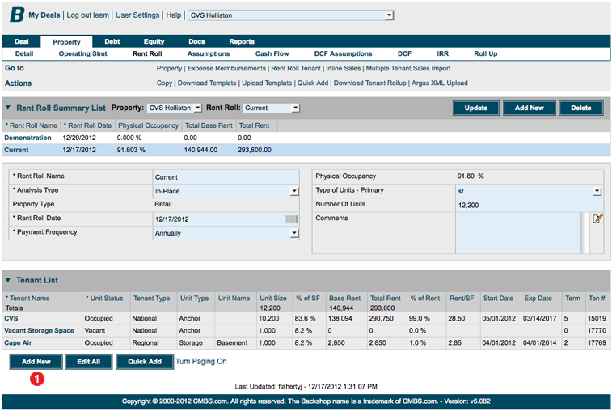Go to Inline Sales
Screen dimensions: 612x412
[x=343, y=69]
